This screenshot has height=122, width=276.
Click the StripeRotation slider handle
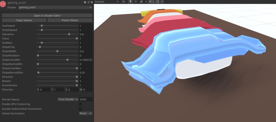[x=38, y=55]
